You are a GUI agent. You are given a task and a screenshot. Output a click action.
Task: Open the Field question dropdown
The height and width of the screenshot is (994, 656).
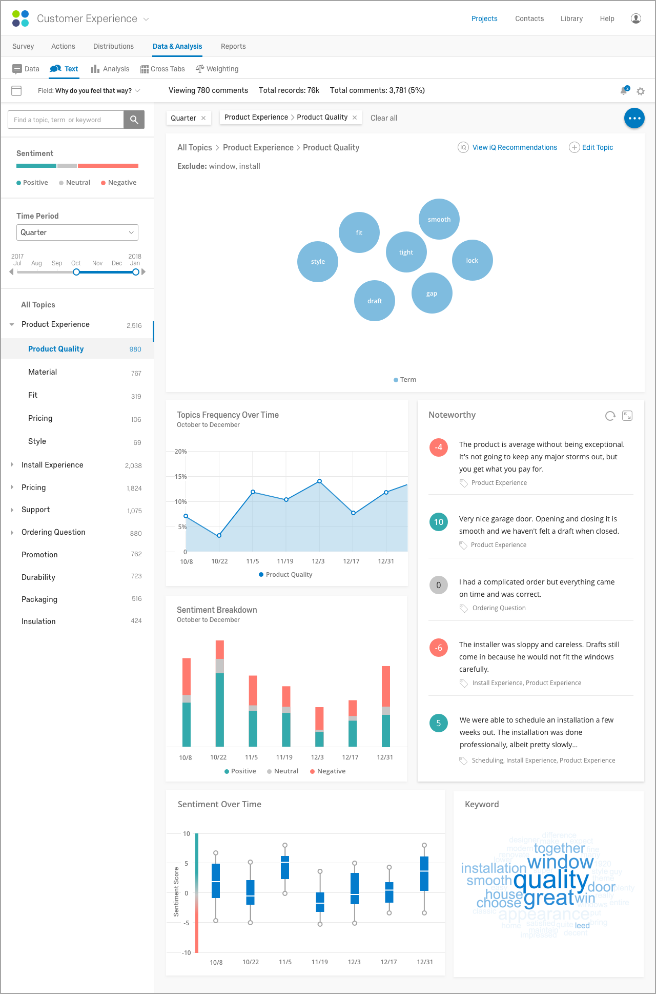pyautogui.click(x=89, y=91)
